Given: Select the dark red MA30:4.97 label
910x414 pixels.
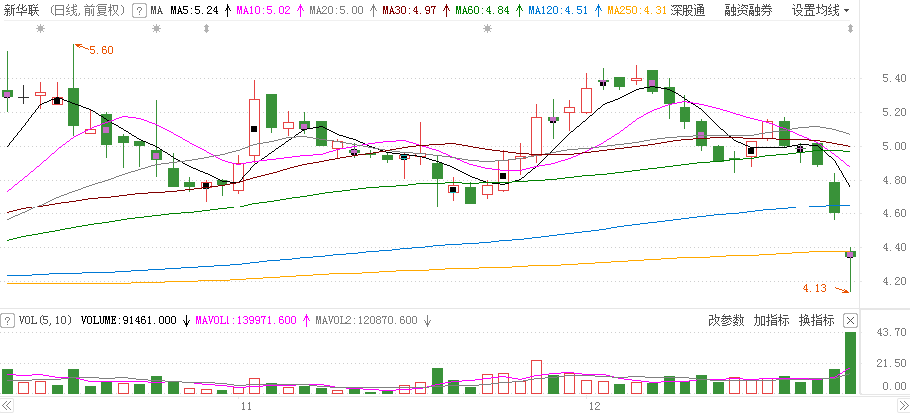Looking at the screenshot, I should (x=409, y=10).
